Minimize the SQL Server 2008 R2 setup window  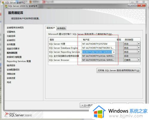tap(130, 5)
